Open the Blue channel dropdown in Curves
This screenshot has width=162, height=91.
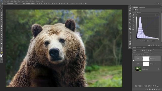pyautogui.click(x=146, y=15)
